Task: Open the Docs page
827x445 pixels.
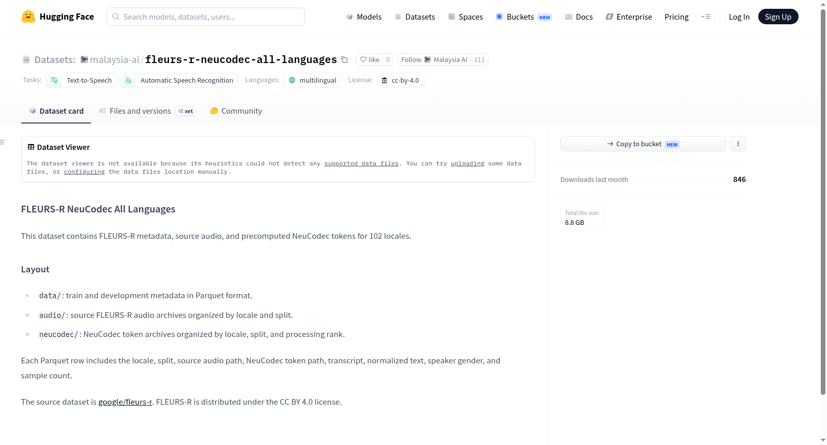Action: (x=579, y=17)
